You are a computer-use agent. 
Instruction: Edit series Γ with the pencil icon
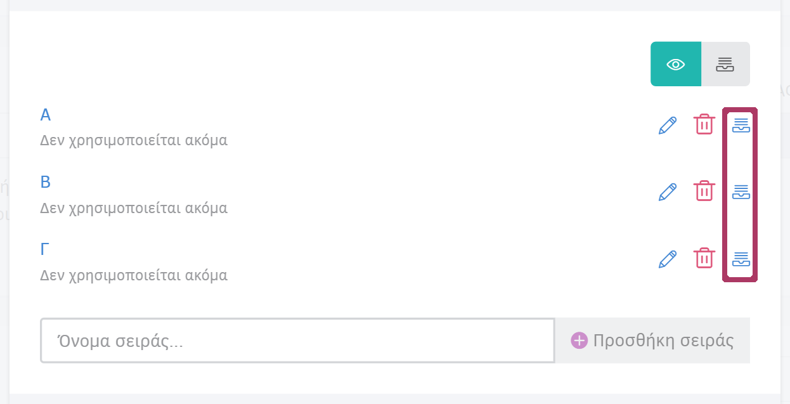pos(668,259)
